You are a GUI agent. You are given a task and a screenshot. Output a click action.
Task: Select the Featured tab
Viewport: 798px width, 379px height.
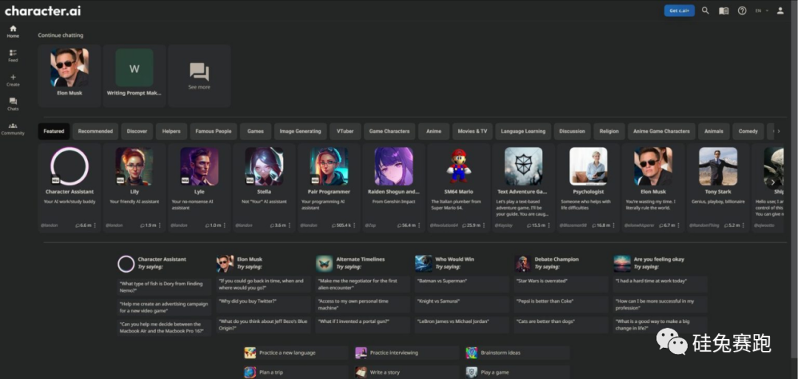[x=54, y=132]
